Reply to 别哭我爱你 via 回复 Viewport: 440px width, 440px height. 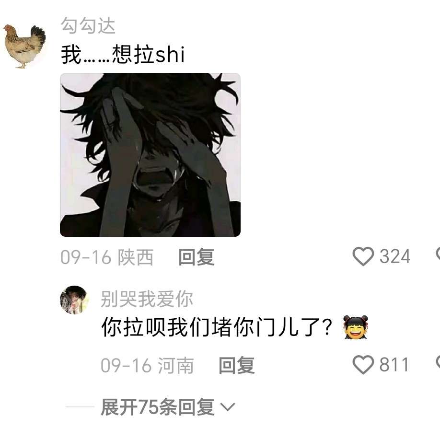[x=237, y=365]
